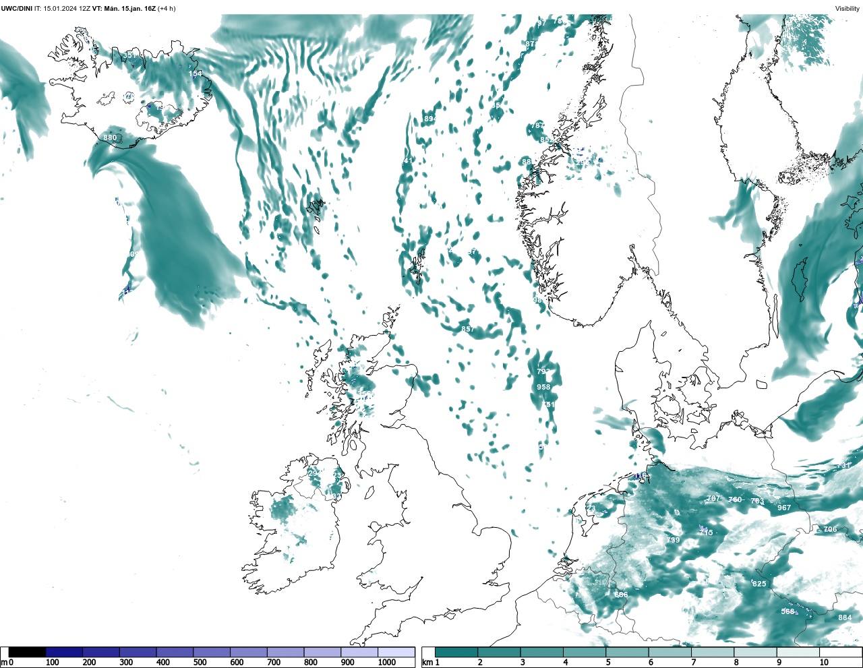Screen dimensions: 863x668
Task: Select the 900–1000 m lightest blue swatch
Action: pyautogui.click(x=359, y=652)
